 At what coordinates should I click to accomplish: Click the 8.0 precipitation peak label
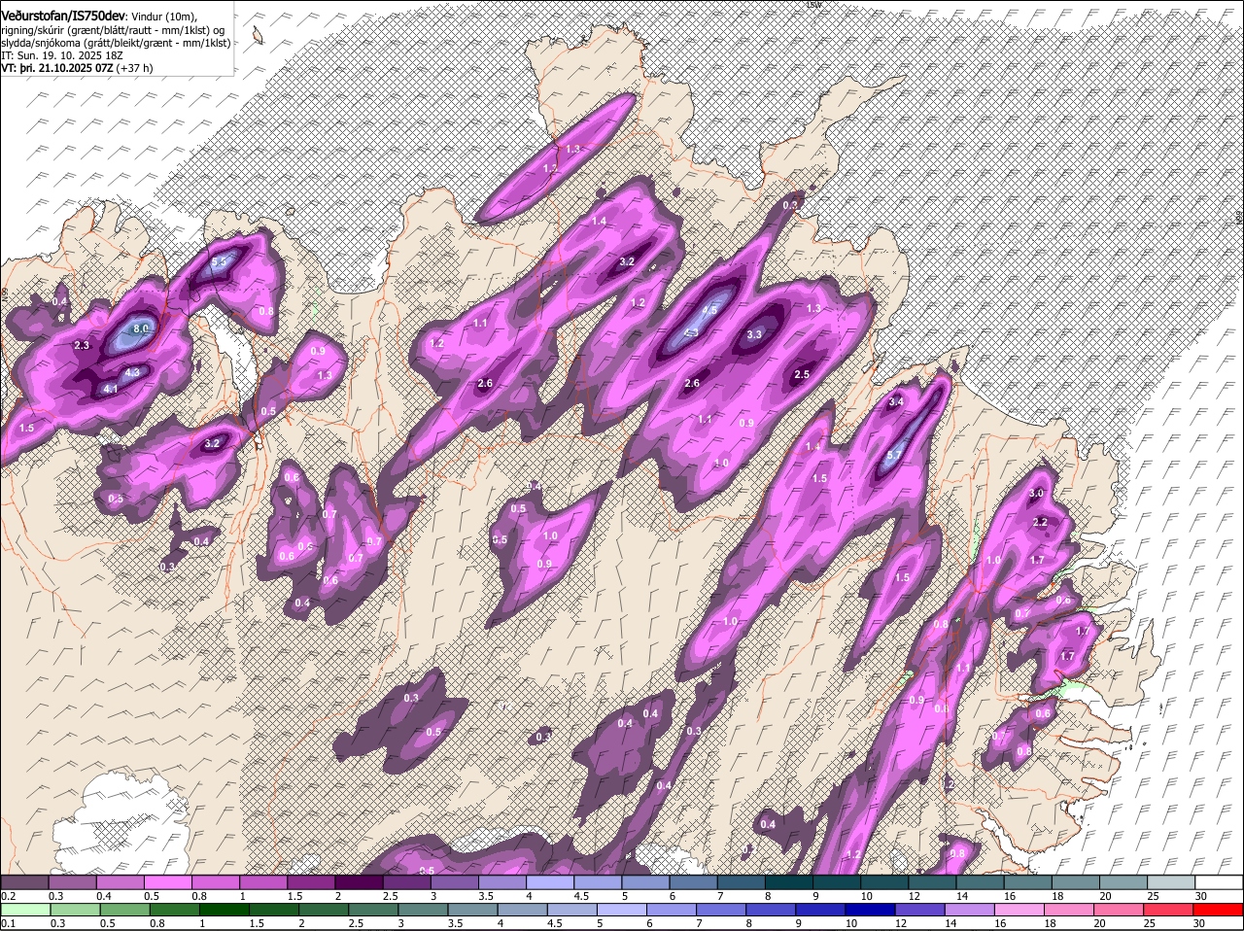[x=140, y=329]
